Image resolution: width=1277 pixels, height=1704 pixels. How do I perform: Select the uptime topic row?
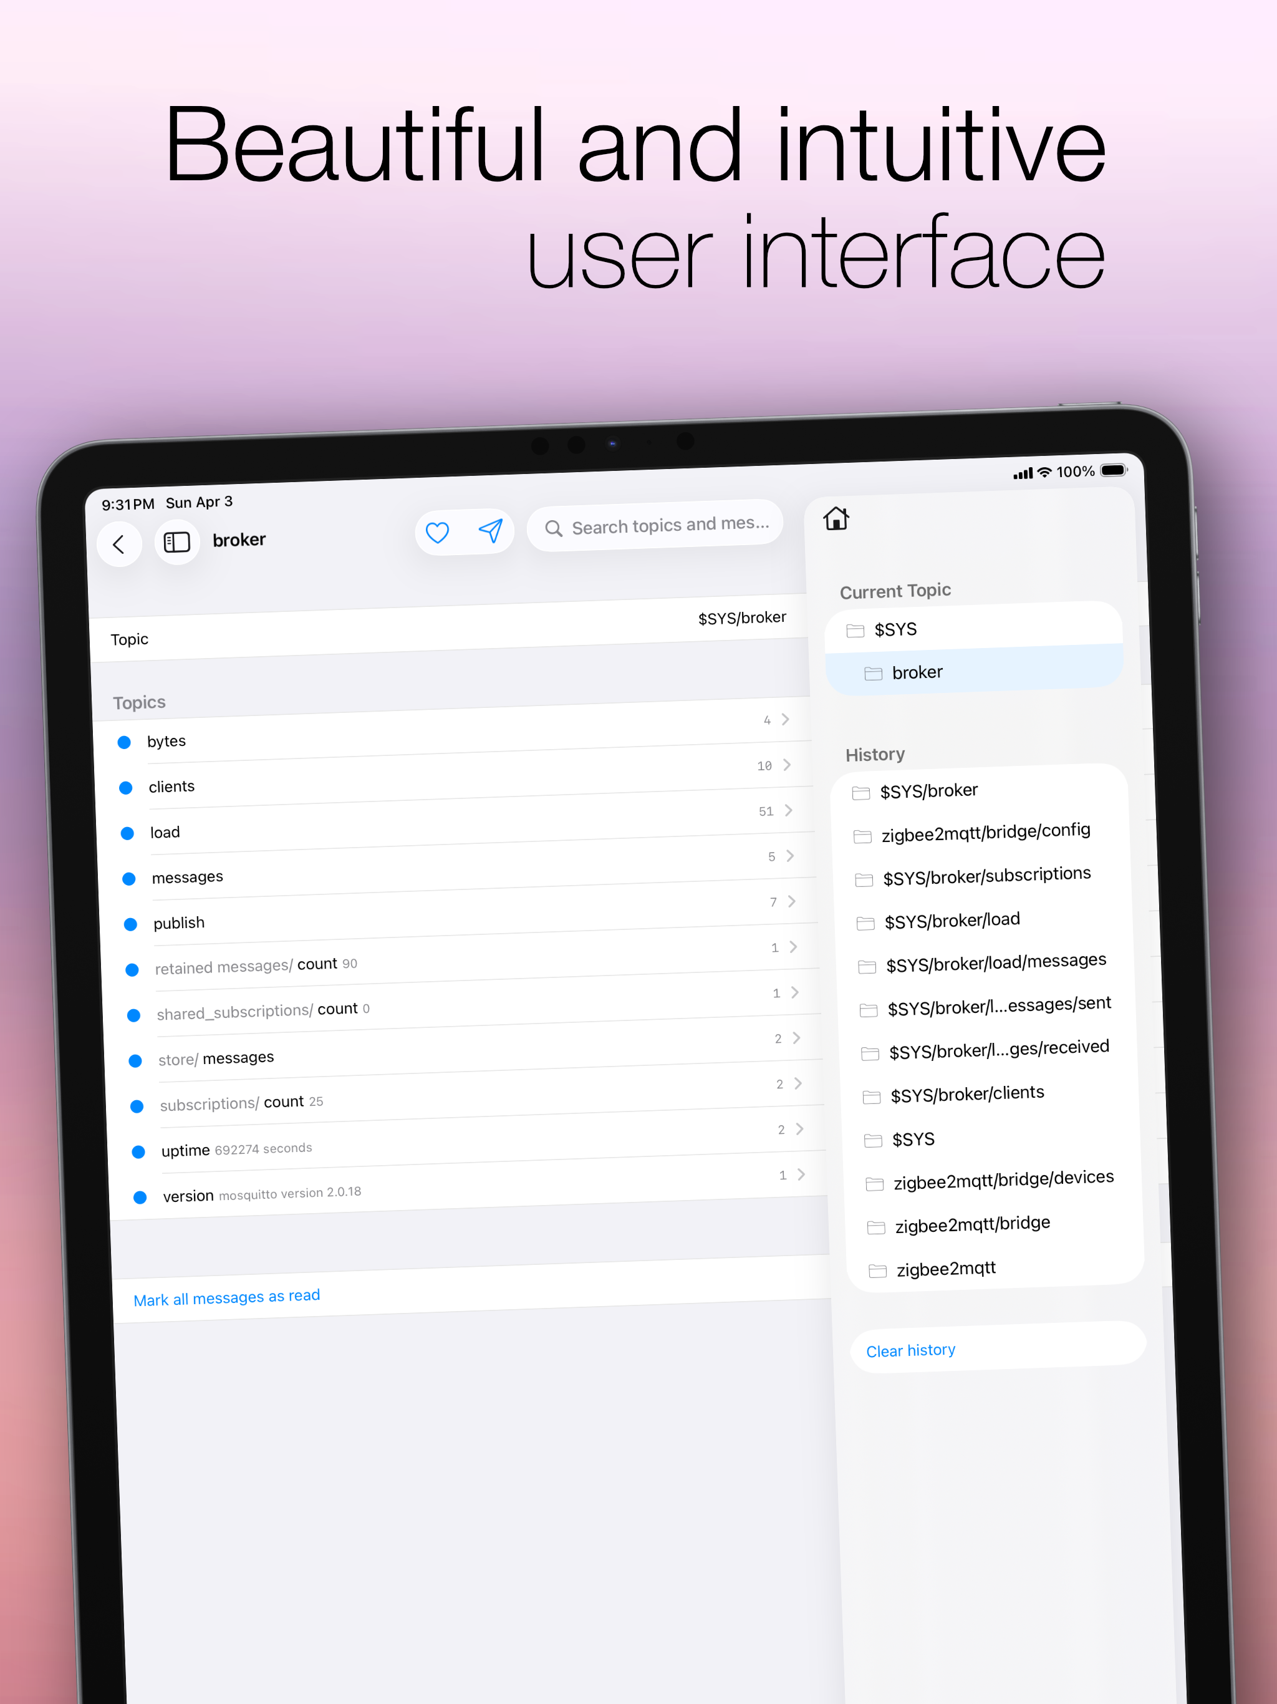tap(467, 1140)
